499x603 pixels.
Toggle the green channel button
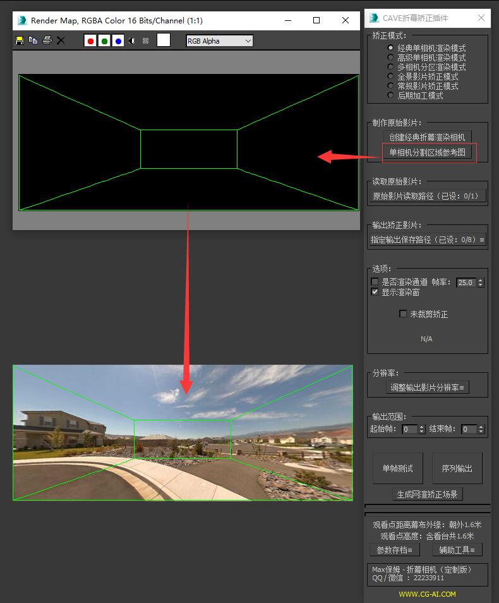click(104, 40)
